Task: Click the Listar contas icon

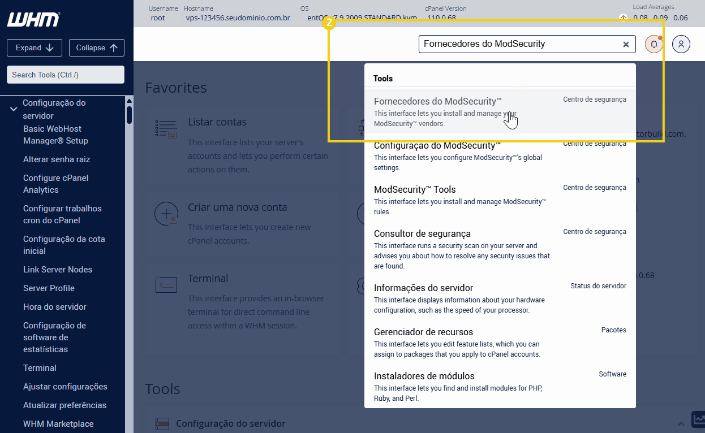Action: [x=166, y=129]
